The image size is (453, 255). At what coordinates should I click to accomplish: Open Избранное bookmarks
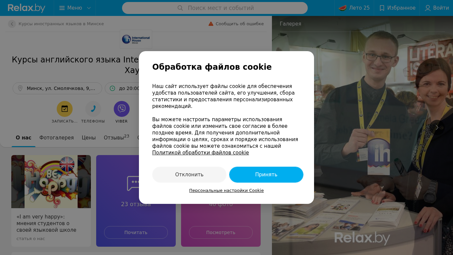(397, 8)
